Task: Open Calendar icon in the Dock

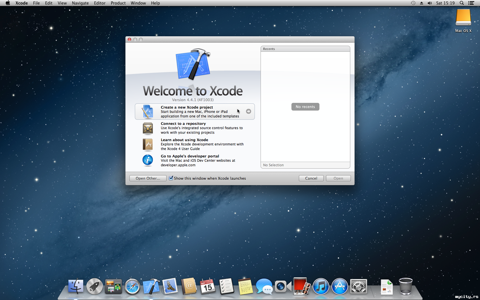Action: click(208, 286)
